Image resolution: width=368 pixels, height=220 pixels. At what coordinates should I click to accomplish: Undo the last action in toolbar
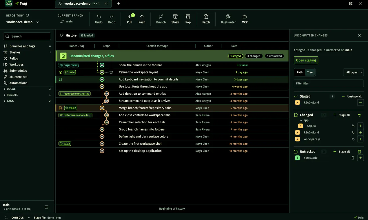[99, 19]
